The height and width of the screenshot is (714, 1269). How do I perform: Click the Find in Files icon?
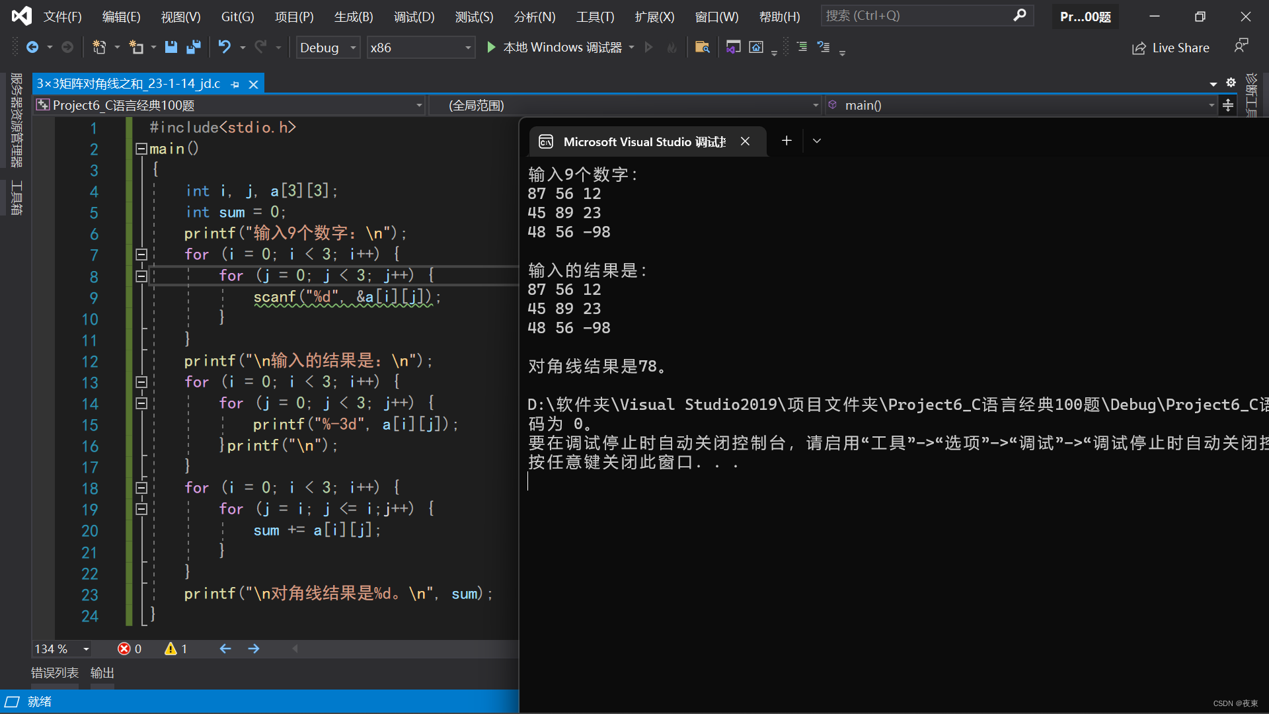(x=702, y=47)
